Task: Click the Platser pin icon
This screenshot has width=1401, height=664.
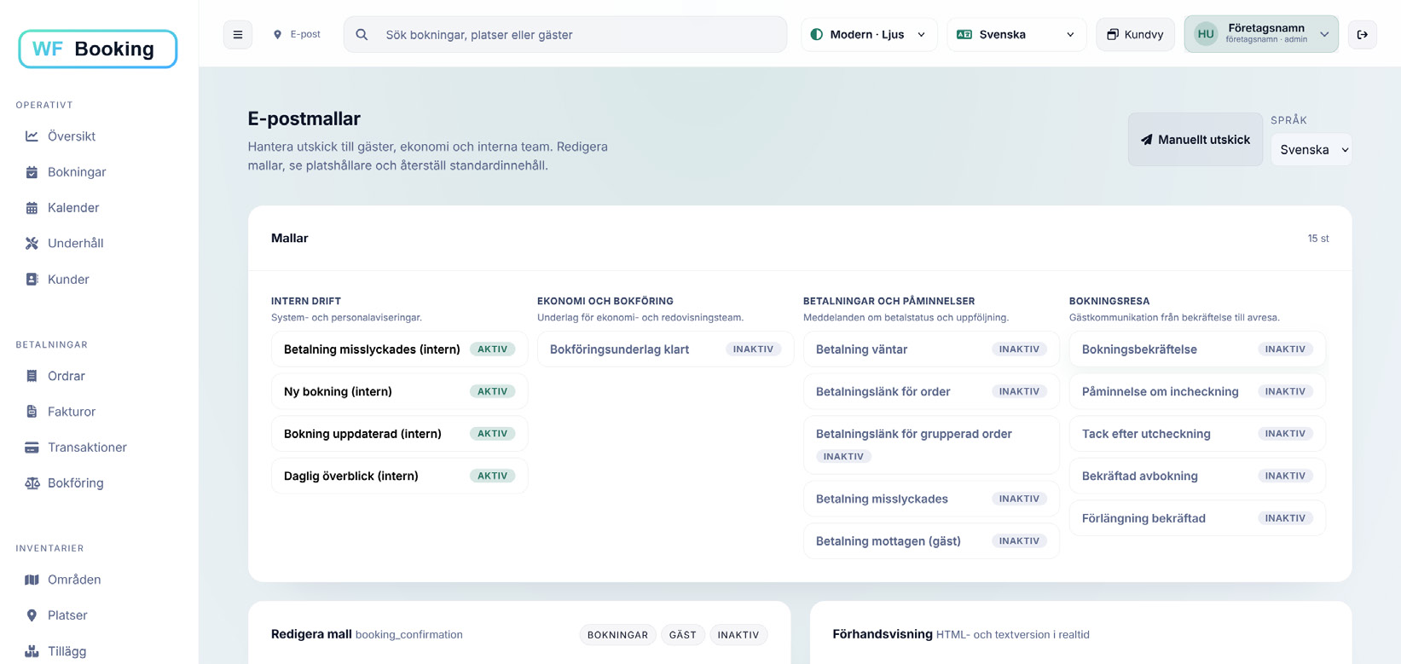Action: (32, 615)
